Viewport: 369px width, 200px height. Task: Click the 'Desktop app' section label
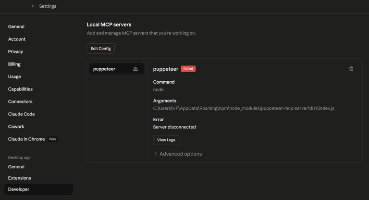coord(19,157)
